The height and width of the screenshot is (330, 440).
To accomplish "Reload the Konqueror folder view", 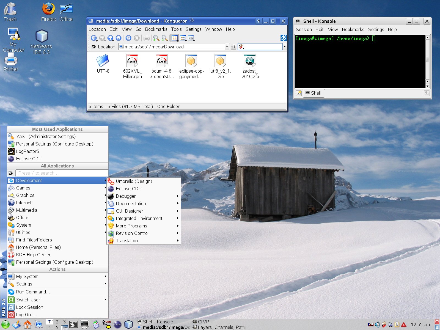I will (x=128, y=38).
